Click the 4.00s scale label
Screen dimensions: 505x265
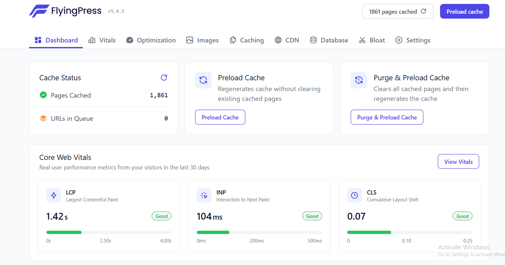point(166,241)
